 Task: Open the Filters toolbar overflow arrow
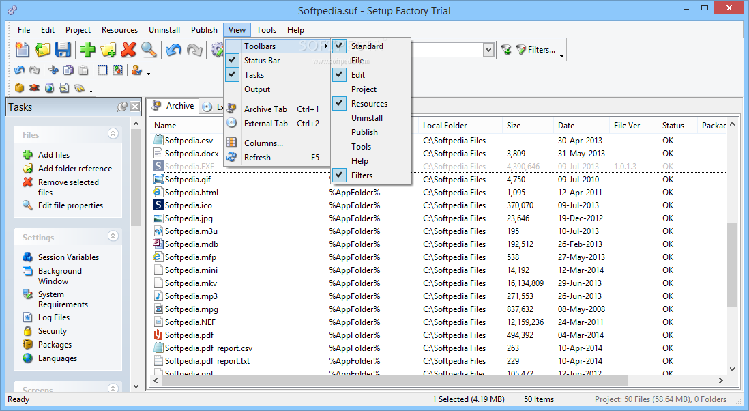click(x=562, y=56)
